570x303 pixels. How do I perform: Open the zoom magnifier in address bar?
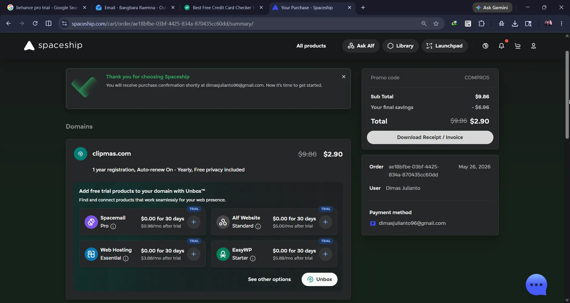[424, 23]
